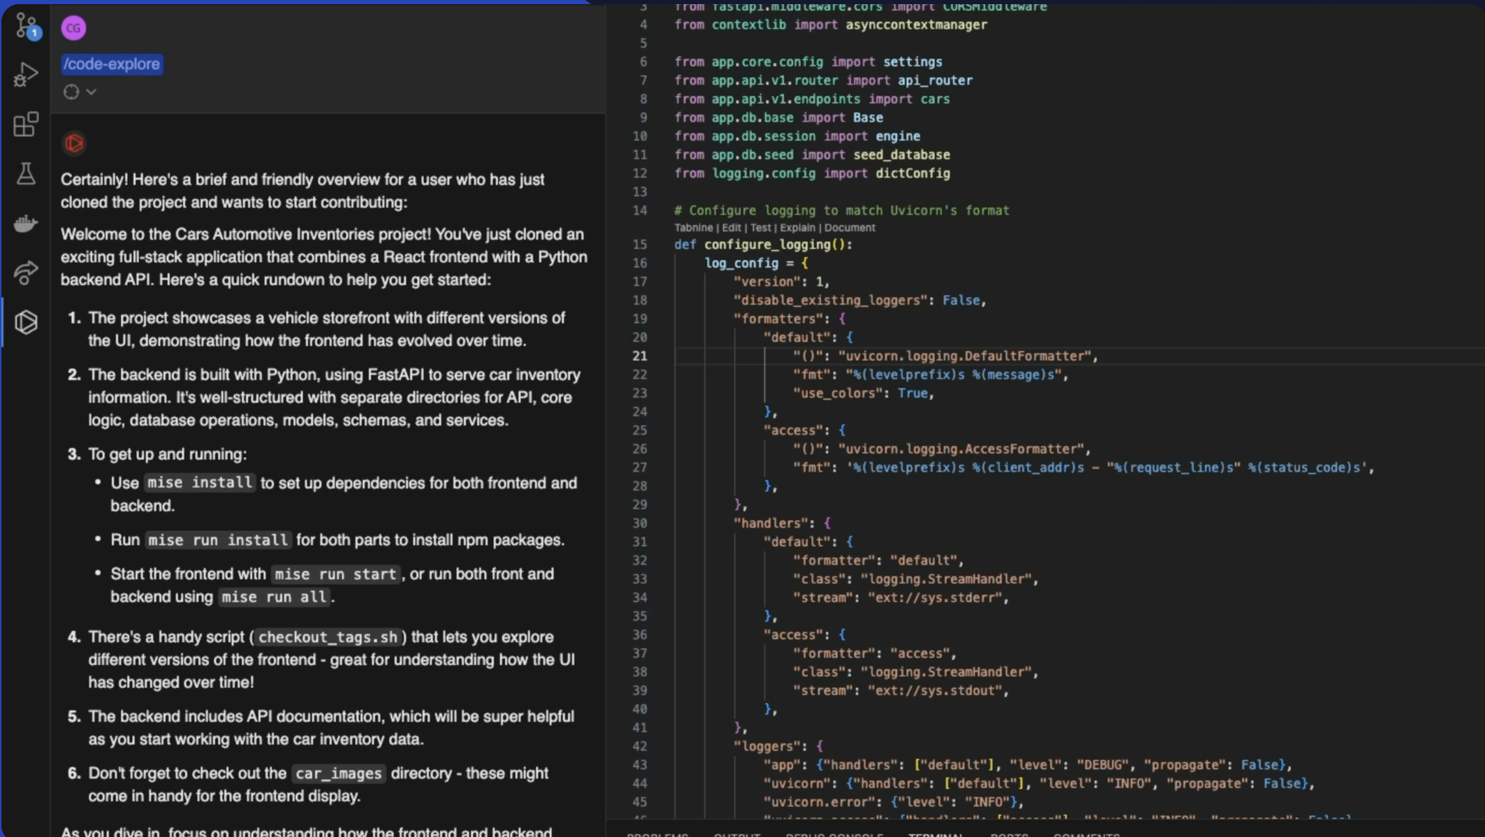Click 'log_config = {' on line 16
This screenshot has width=1485, height=837.
click(x=756, y=263)
